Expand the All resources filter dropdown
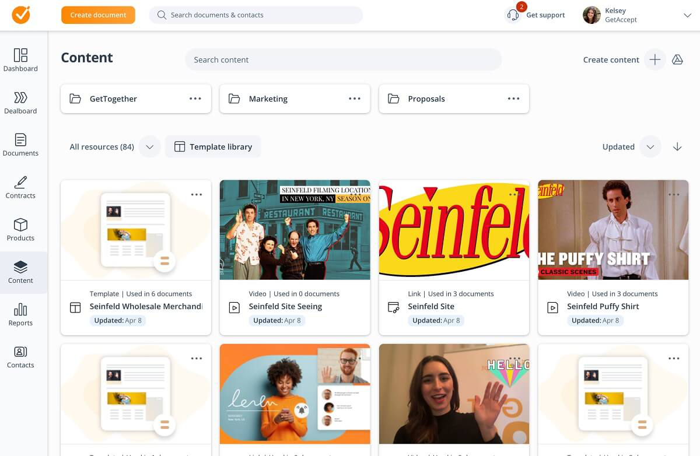The height and width of the screenshot is (456, 700). (149, 147)
